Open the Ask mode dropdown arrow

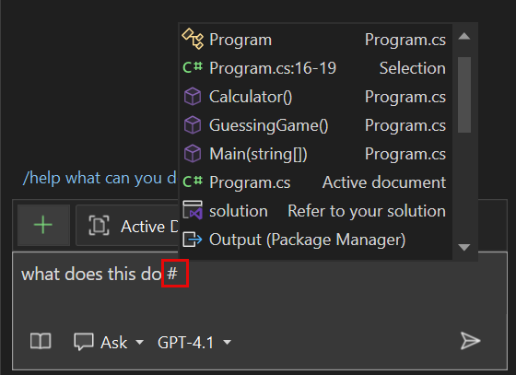click(139, 343)
